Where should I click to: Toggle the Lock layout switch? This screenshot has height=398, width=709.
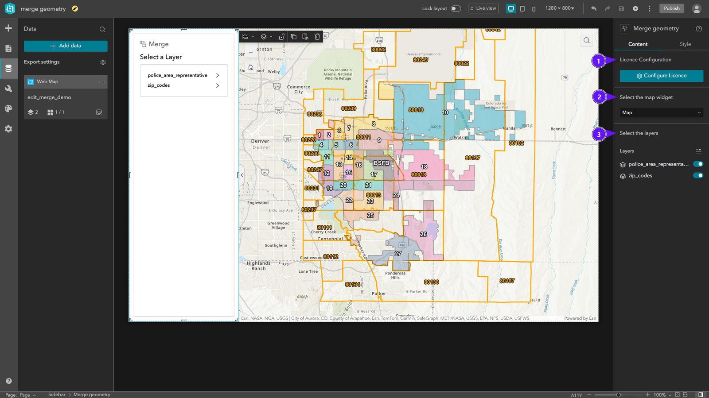coord(456,8)
